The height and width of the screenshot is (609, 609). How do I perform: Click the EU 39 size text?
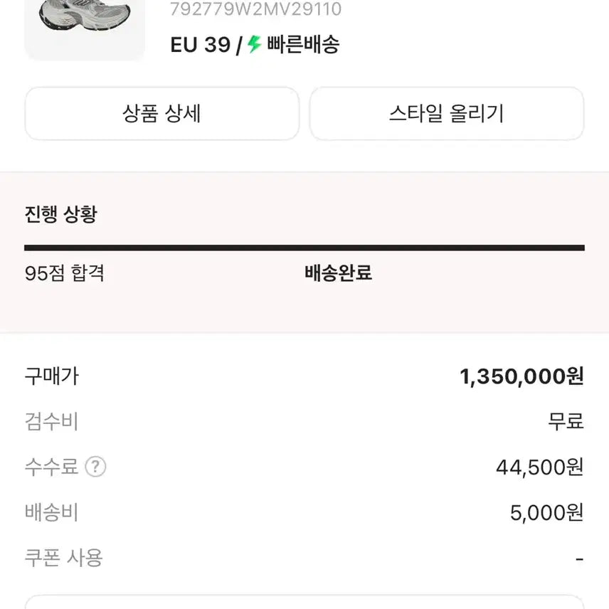[200, 45]
